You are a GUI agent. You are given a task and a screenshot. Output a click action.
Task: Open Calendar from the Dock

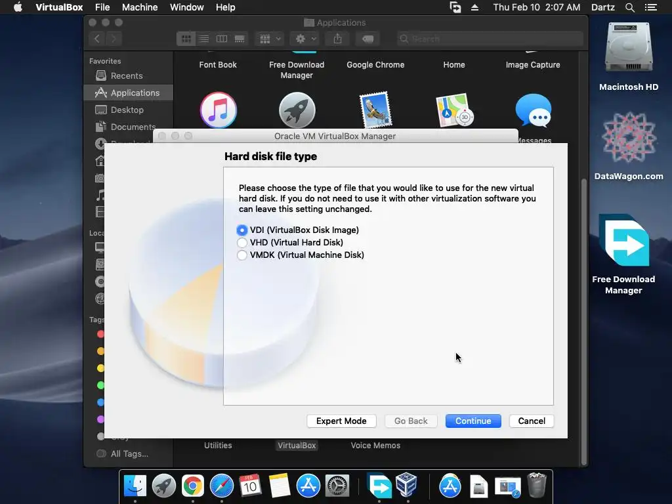coord(250,486)
